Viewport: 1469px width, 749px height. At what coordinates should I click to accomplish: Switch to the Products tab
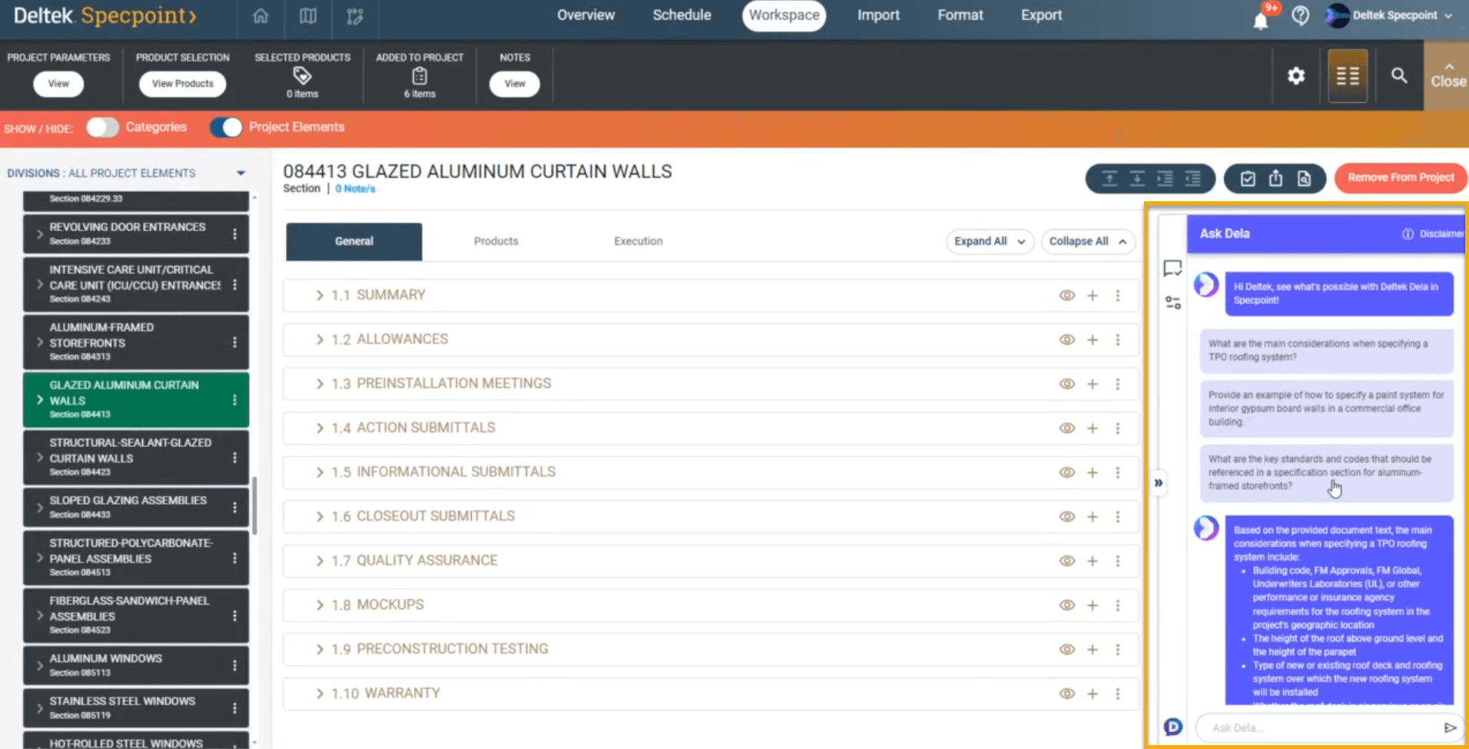coord(496,241)
